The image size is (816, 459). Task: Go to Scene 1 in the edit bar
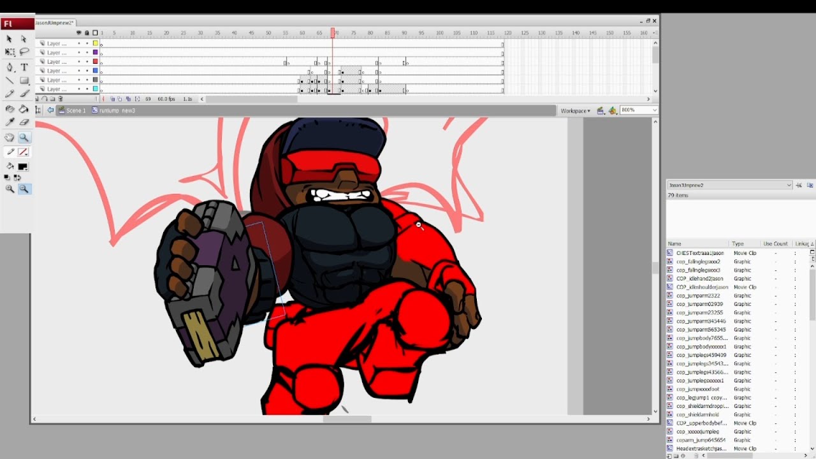point(71,110)
